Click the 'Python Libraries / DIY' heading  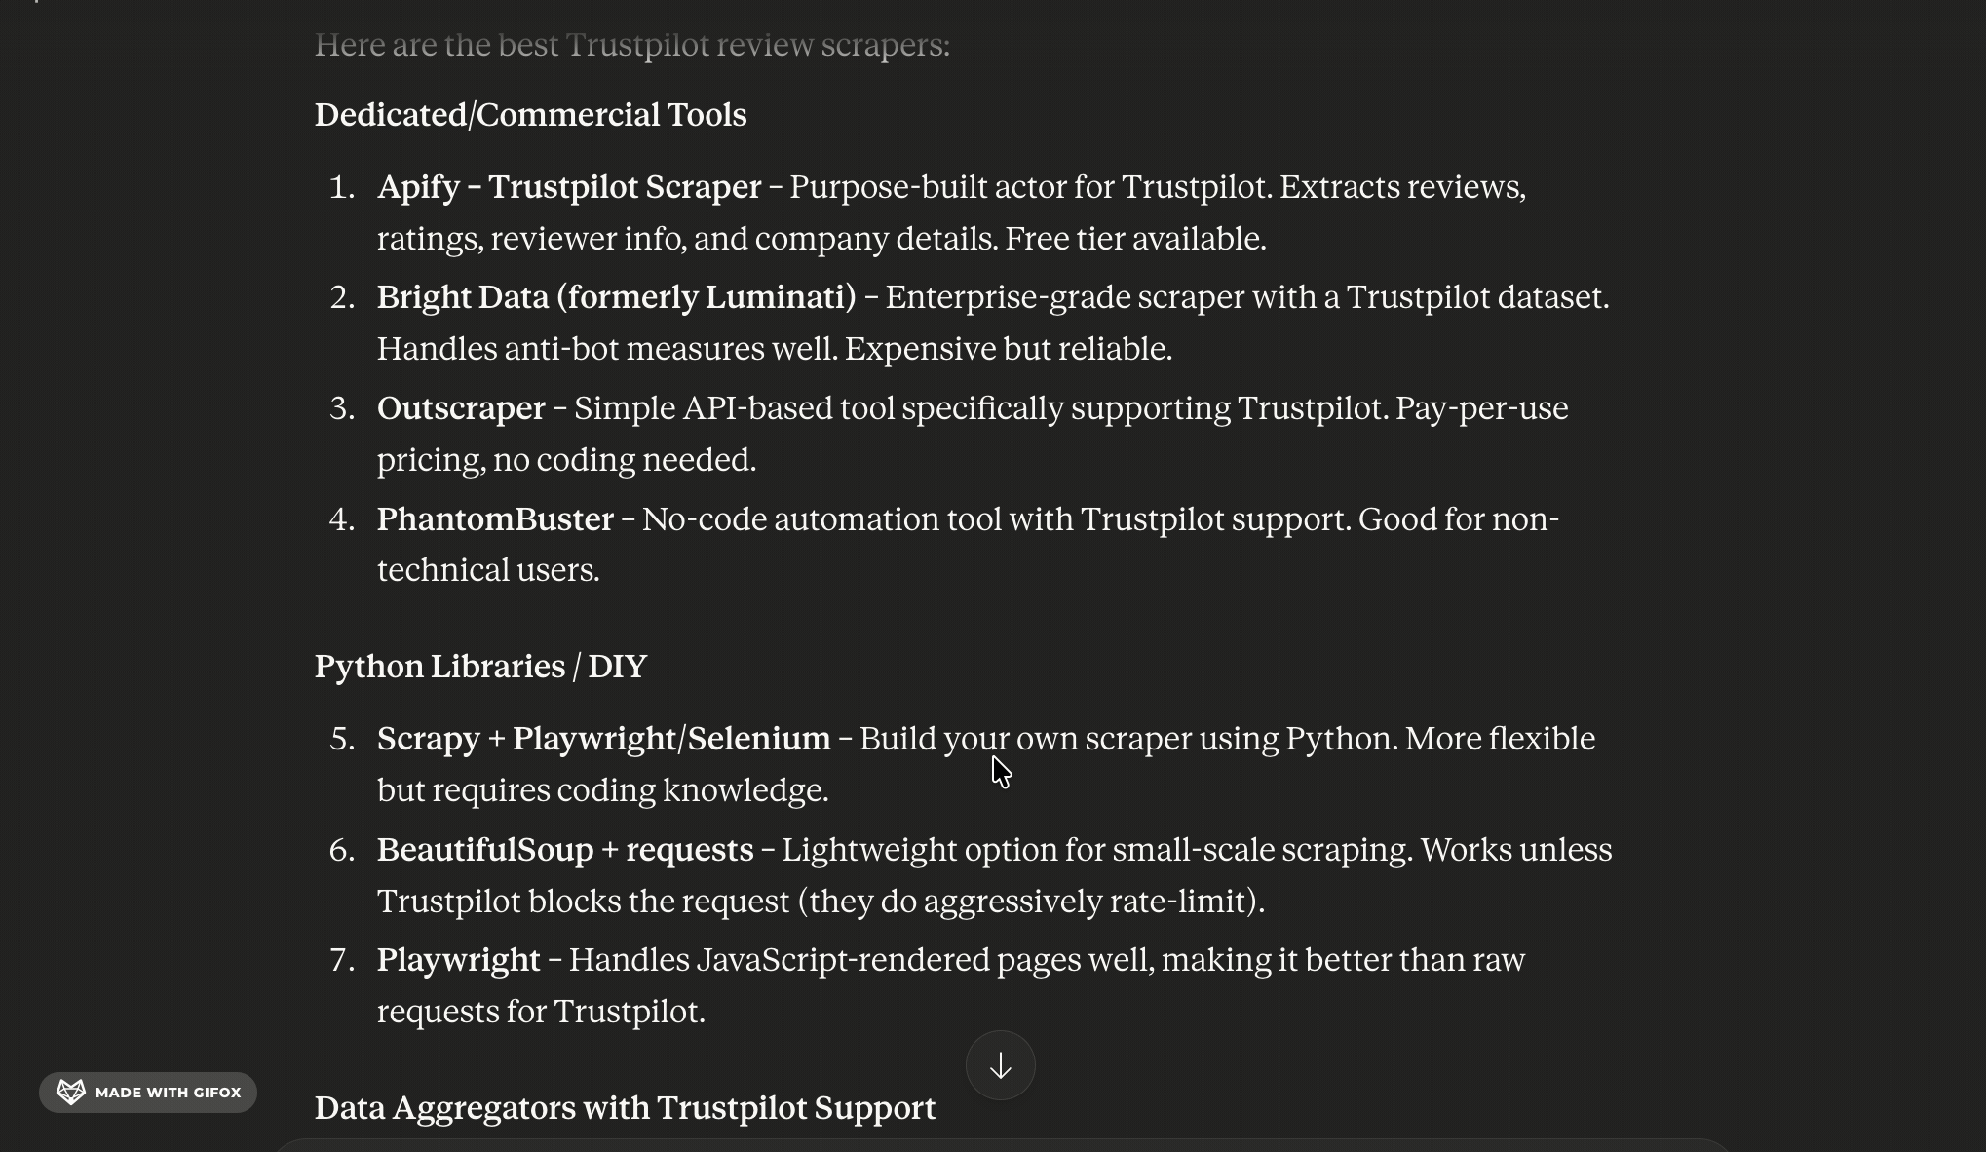(480, 666)
